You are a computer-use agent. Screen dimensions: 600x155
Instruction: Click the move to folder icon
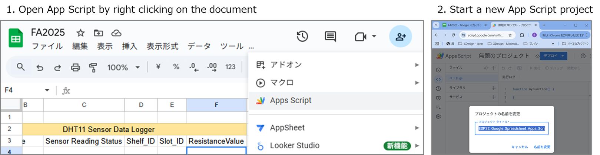point(98,33)
